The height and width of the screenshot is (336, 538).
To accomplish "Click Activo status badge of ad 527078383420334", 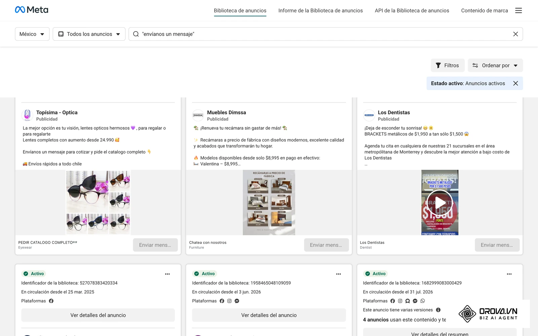I will (34, 274).
